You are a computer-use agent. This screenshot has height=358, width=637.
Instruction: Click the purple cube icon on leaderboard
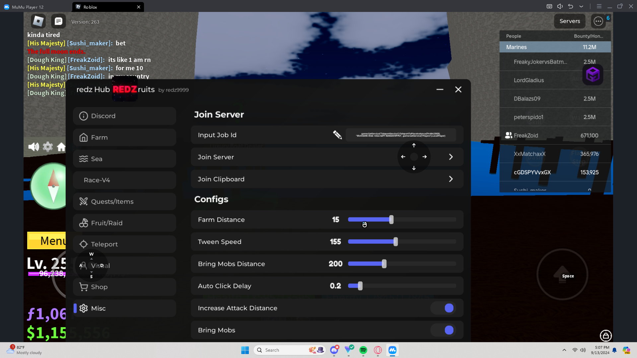[x=593, y=74]
